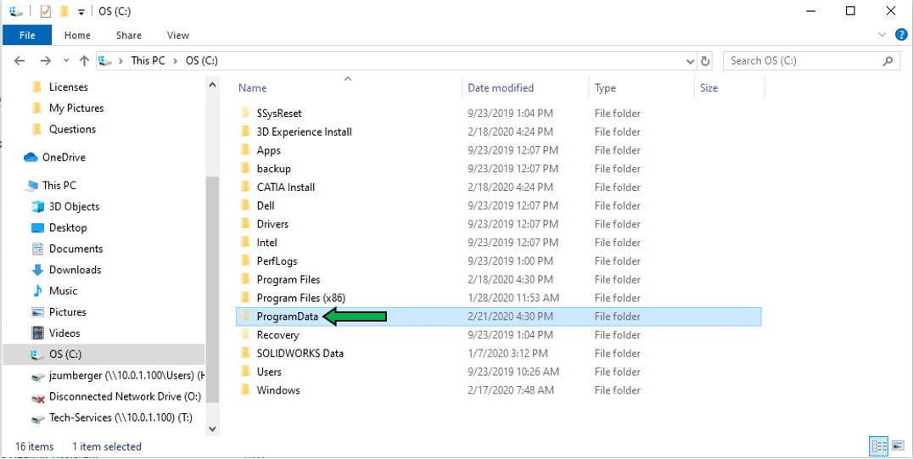Expand the ribbon with the chevron

882,35
